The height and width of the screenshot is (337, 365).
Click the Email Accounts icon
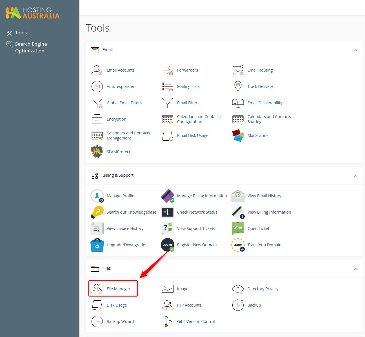(97, 70)
